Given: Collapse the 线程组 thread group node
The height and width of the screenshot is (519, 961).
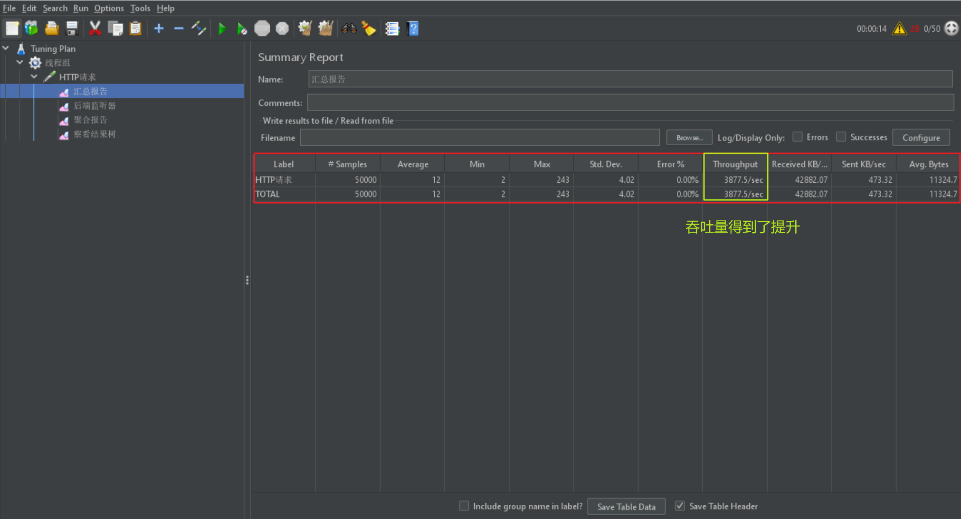Looking at the screenshot, I should click(x=20, y=62).
